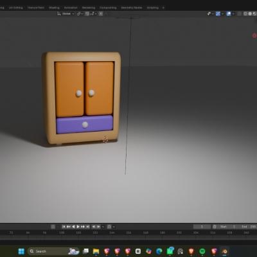
Task: Jump to the timeline start frame
Action: click(x=64, y=227)
